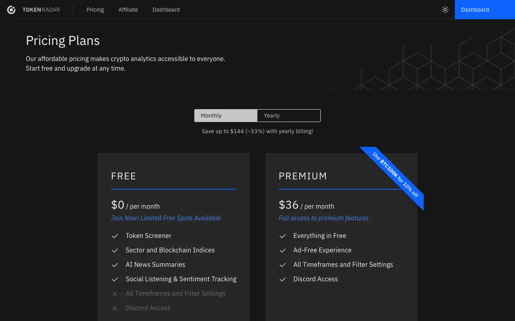Click 'Sector and Blockchain Indices' text
Viewport: 515px width, 321px height.
[170, 250]
